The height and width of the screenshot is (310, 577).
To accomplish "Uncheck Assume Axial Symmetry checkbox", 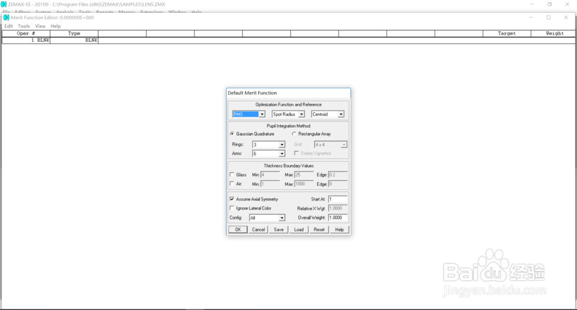I will [232, 199].
